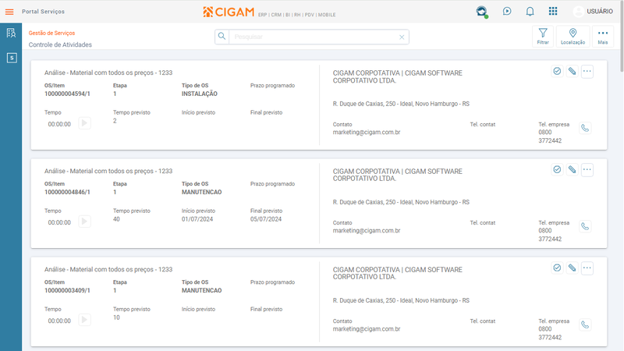
Task: Open the apps grid launcher
Action: click(x=553, y=11)
